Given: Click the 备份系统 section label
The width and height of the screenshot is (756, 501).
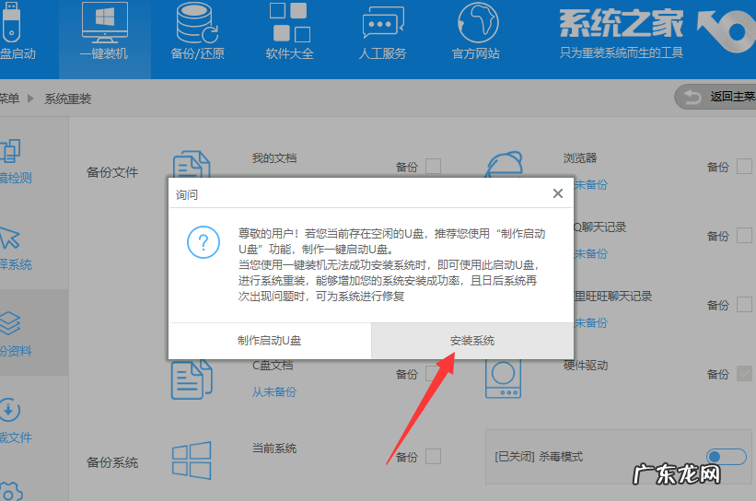Looking at the screenshot, I should pos(112,462).
